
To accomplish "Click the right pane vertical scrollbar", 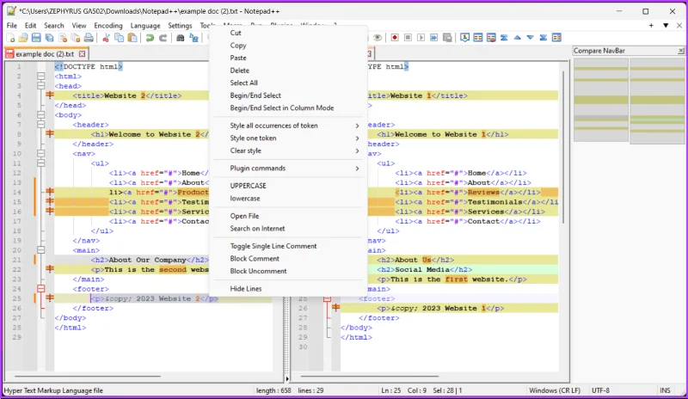I will (x=564, y=147).
